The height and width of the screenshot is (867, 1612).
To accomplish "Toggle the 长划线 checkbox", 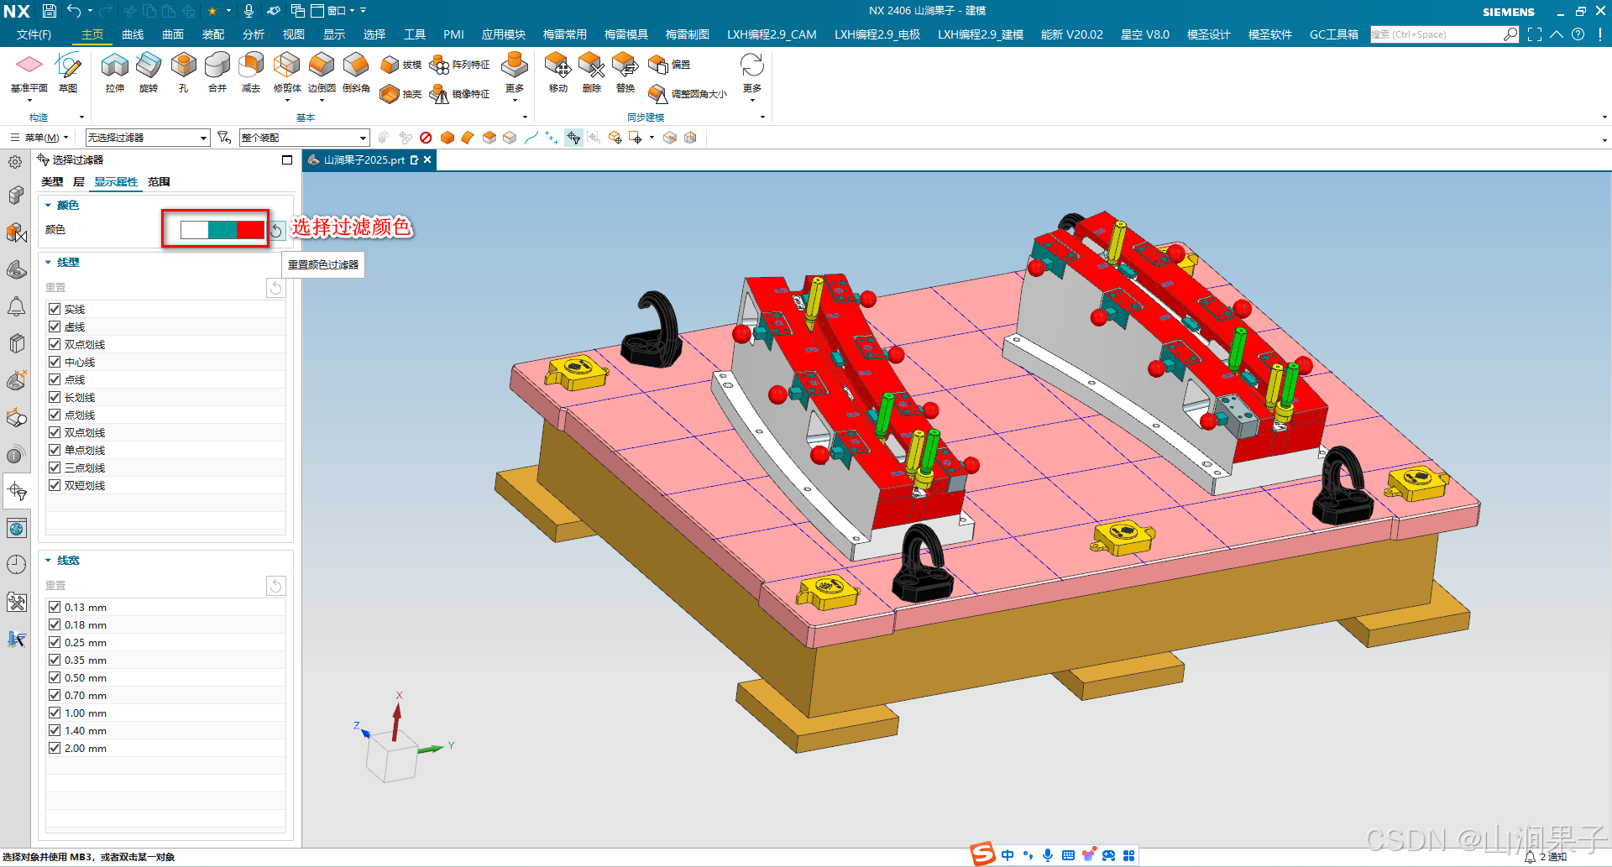I will [55, 397].
